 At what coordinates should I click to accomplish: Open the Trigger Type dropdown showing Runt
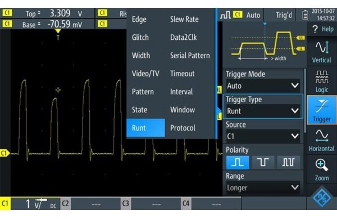(263, 111)
